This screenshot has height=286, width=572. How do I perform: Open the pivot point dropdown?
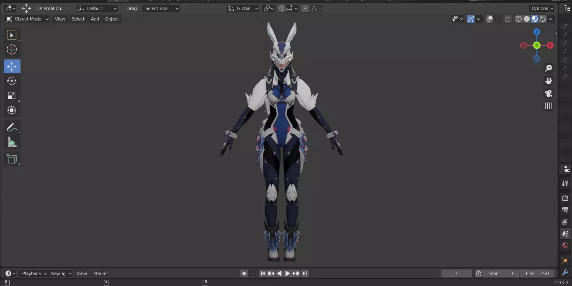tap(268, 8)
